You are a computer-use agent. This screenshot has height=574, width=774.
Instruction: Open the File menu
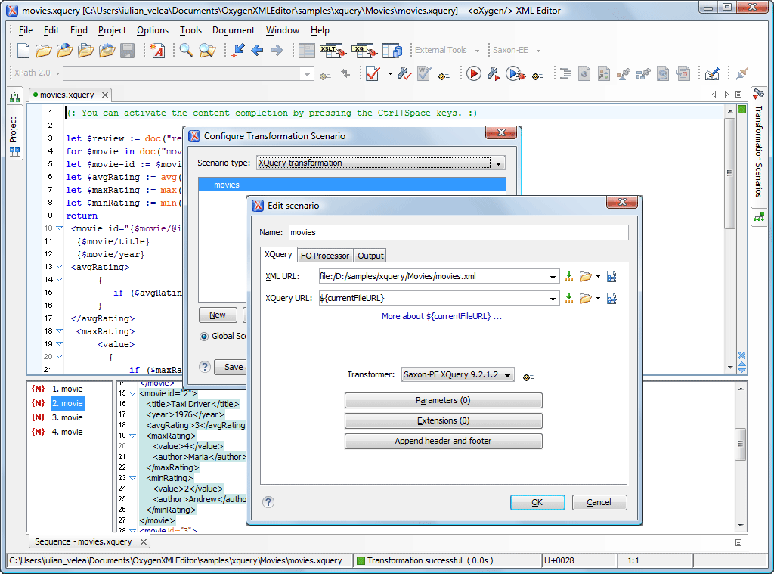26,30
